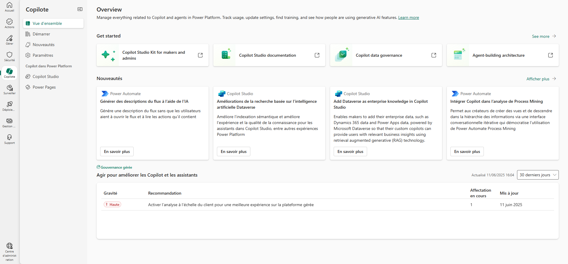Click the arrow next to Afficher plus
This screenshot has height=264, width=568.
(554, 79)
